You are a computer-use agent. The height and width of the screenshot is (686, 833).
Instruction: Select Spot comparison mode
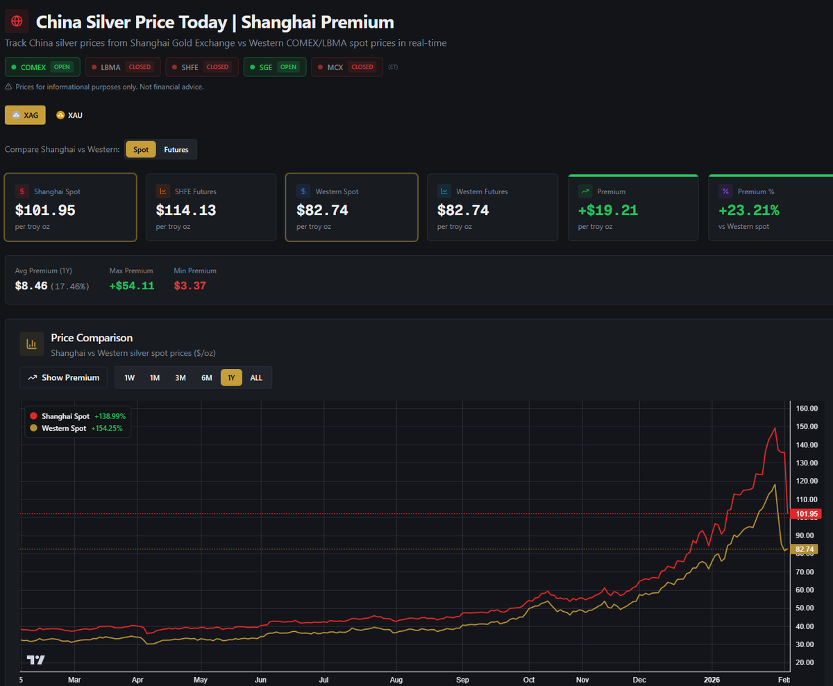tap(141, 149)
